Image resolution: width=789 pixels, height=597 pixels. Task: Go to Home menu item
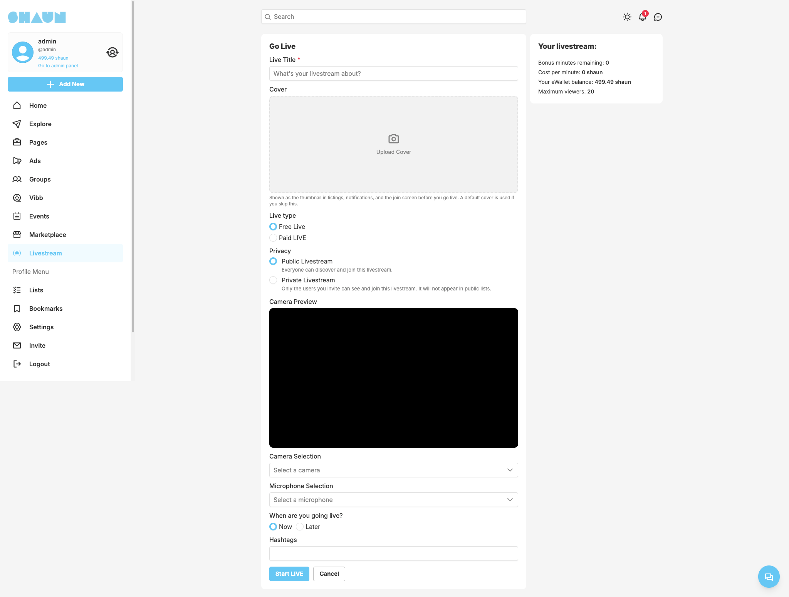point(65,105)
